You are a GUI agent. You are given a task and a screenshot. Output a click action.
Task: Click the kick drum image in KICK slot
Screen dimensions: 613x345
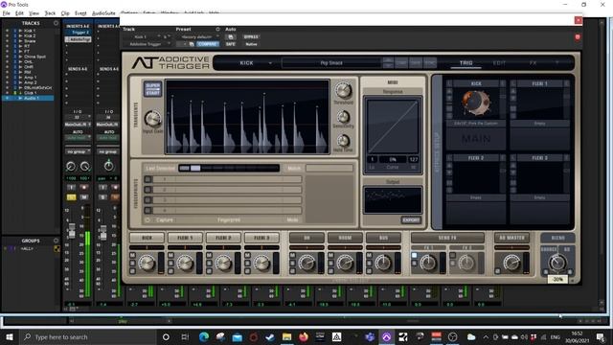pos(476,103)
